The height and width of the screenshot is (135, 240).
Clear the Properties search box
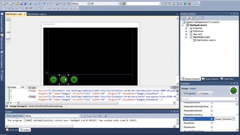[x=236, y=99]
